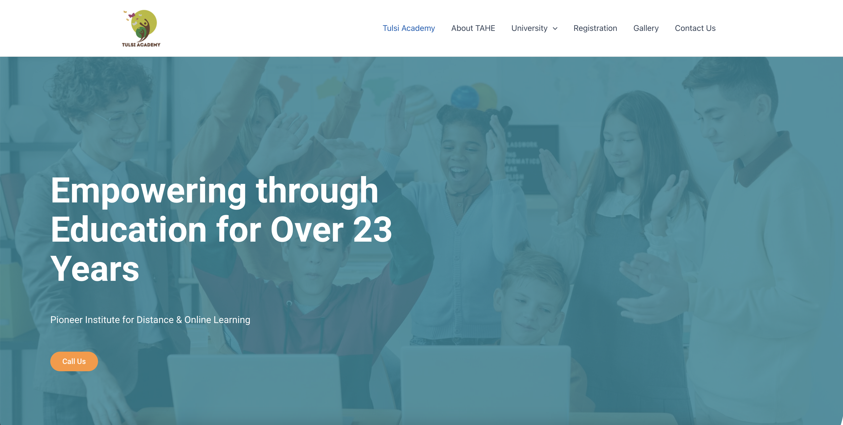
Task: Select the Registration menu item
Action: [595, 28]
